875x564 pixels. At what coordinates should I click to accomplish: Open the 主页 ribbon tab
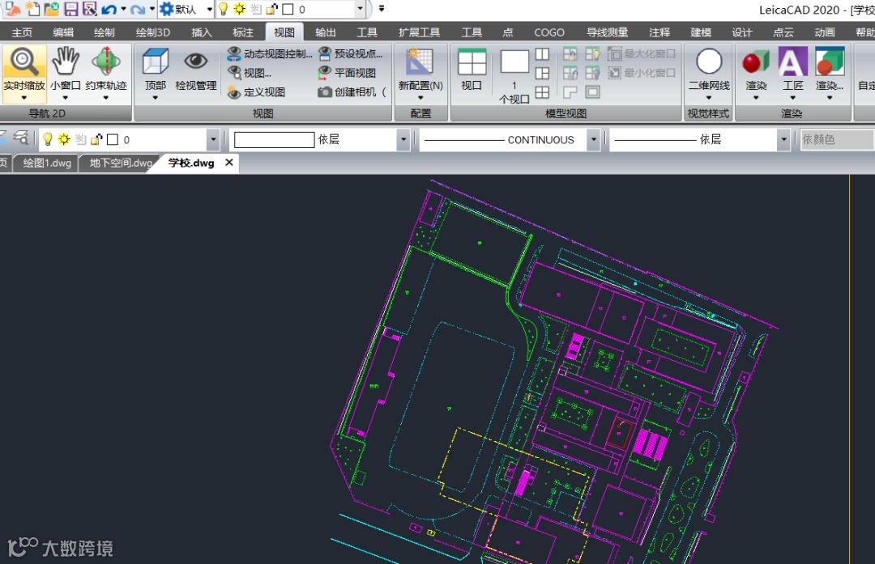(x=23, y=32)
